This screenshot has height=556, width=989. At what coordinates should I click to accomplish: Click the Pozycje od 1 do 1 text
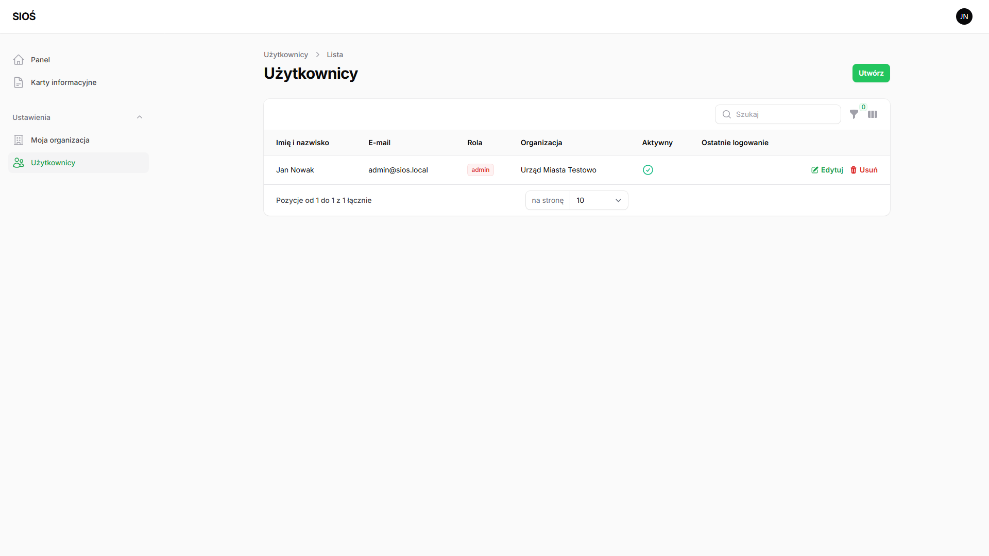[323, 200]
